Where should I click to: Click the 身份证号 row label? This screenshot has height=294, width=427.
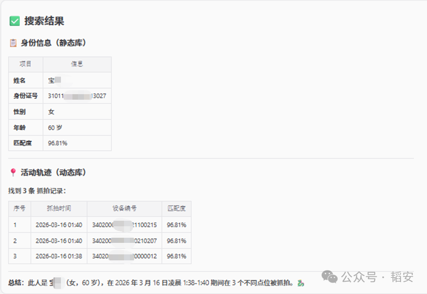[x=26, y=96]
